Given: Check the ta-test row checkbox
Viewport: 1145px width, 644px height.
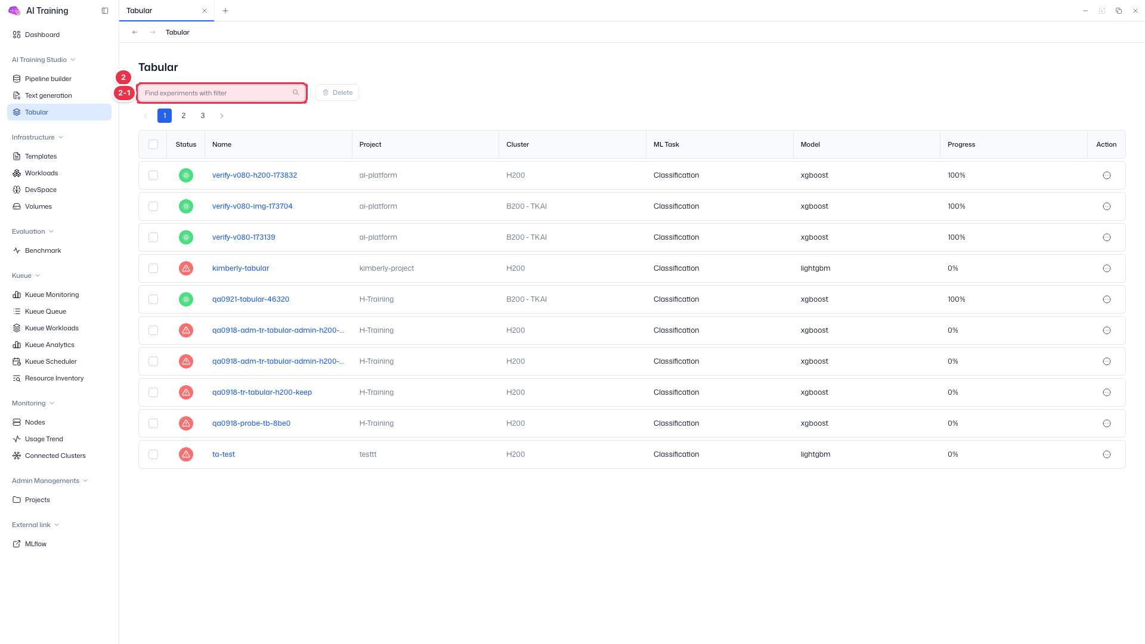Looking at the screenshot, I should click(153, 454).
